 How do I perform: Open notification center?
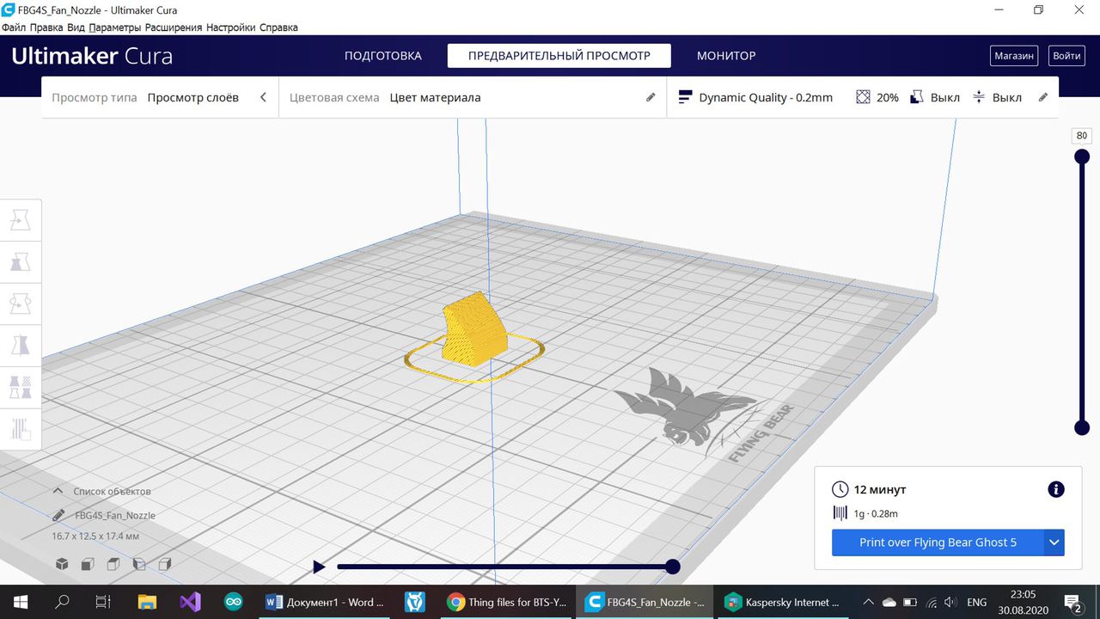1072,602
